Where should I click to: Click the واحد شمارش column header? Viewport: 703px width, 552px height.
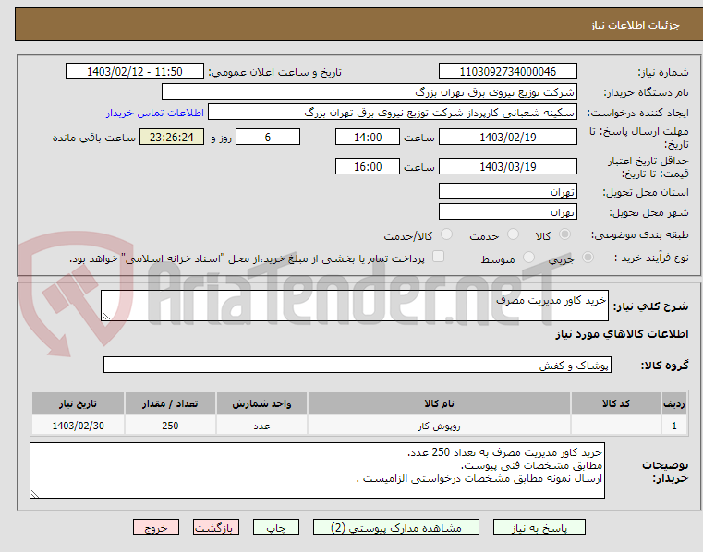point(261,403)
